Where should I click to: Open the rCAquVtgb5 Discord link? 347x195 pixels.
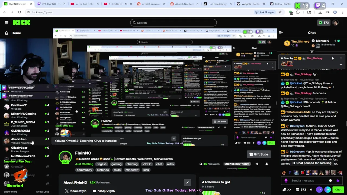coord(104,191)
